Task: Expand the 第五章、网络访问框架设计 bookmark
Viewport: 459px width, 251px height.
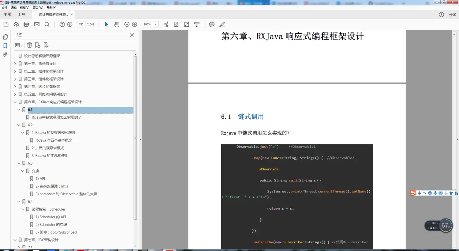Action: 15,94
